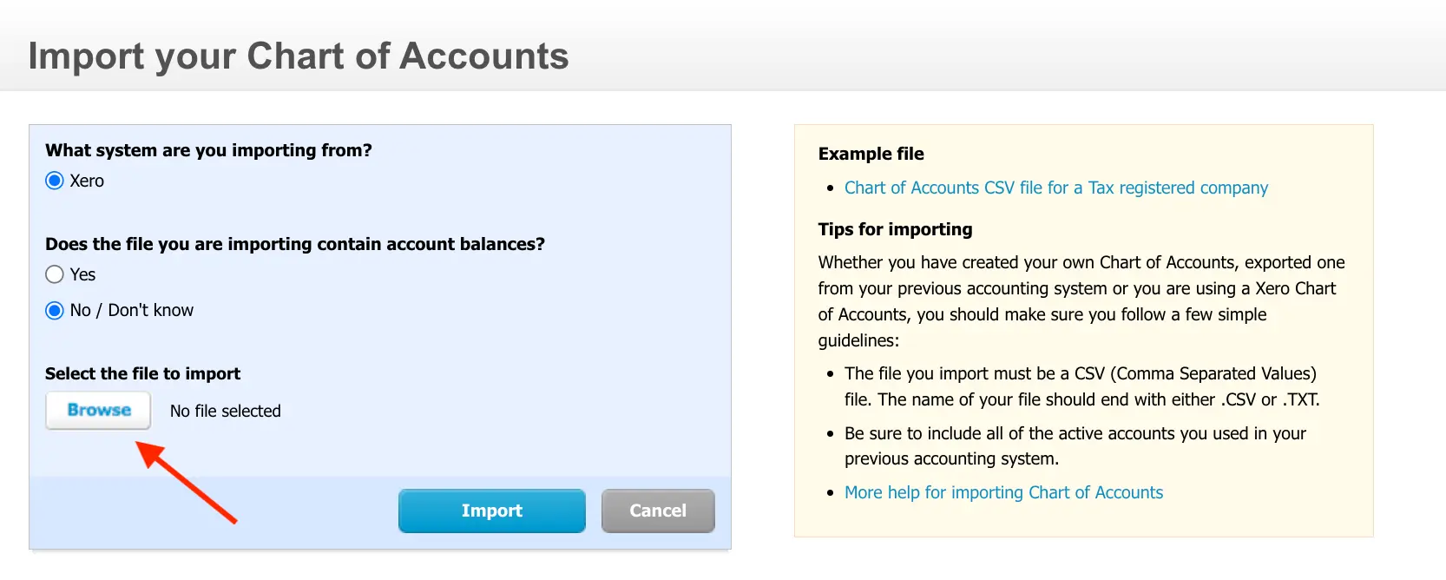Click the Import your Chart of Accounts page heading

pyautogui.click(x=299, y=56)
